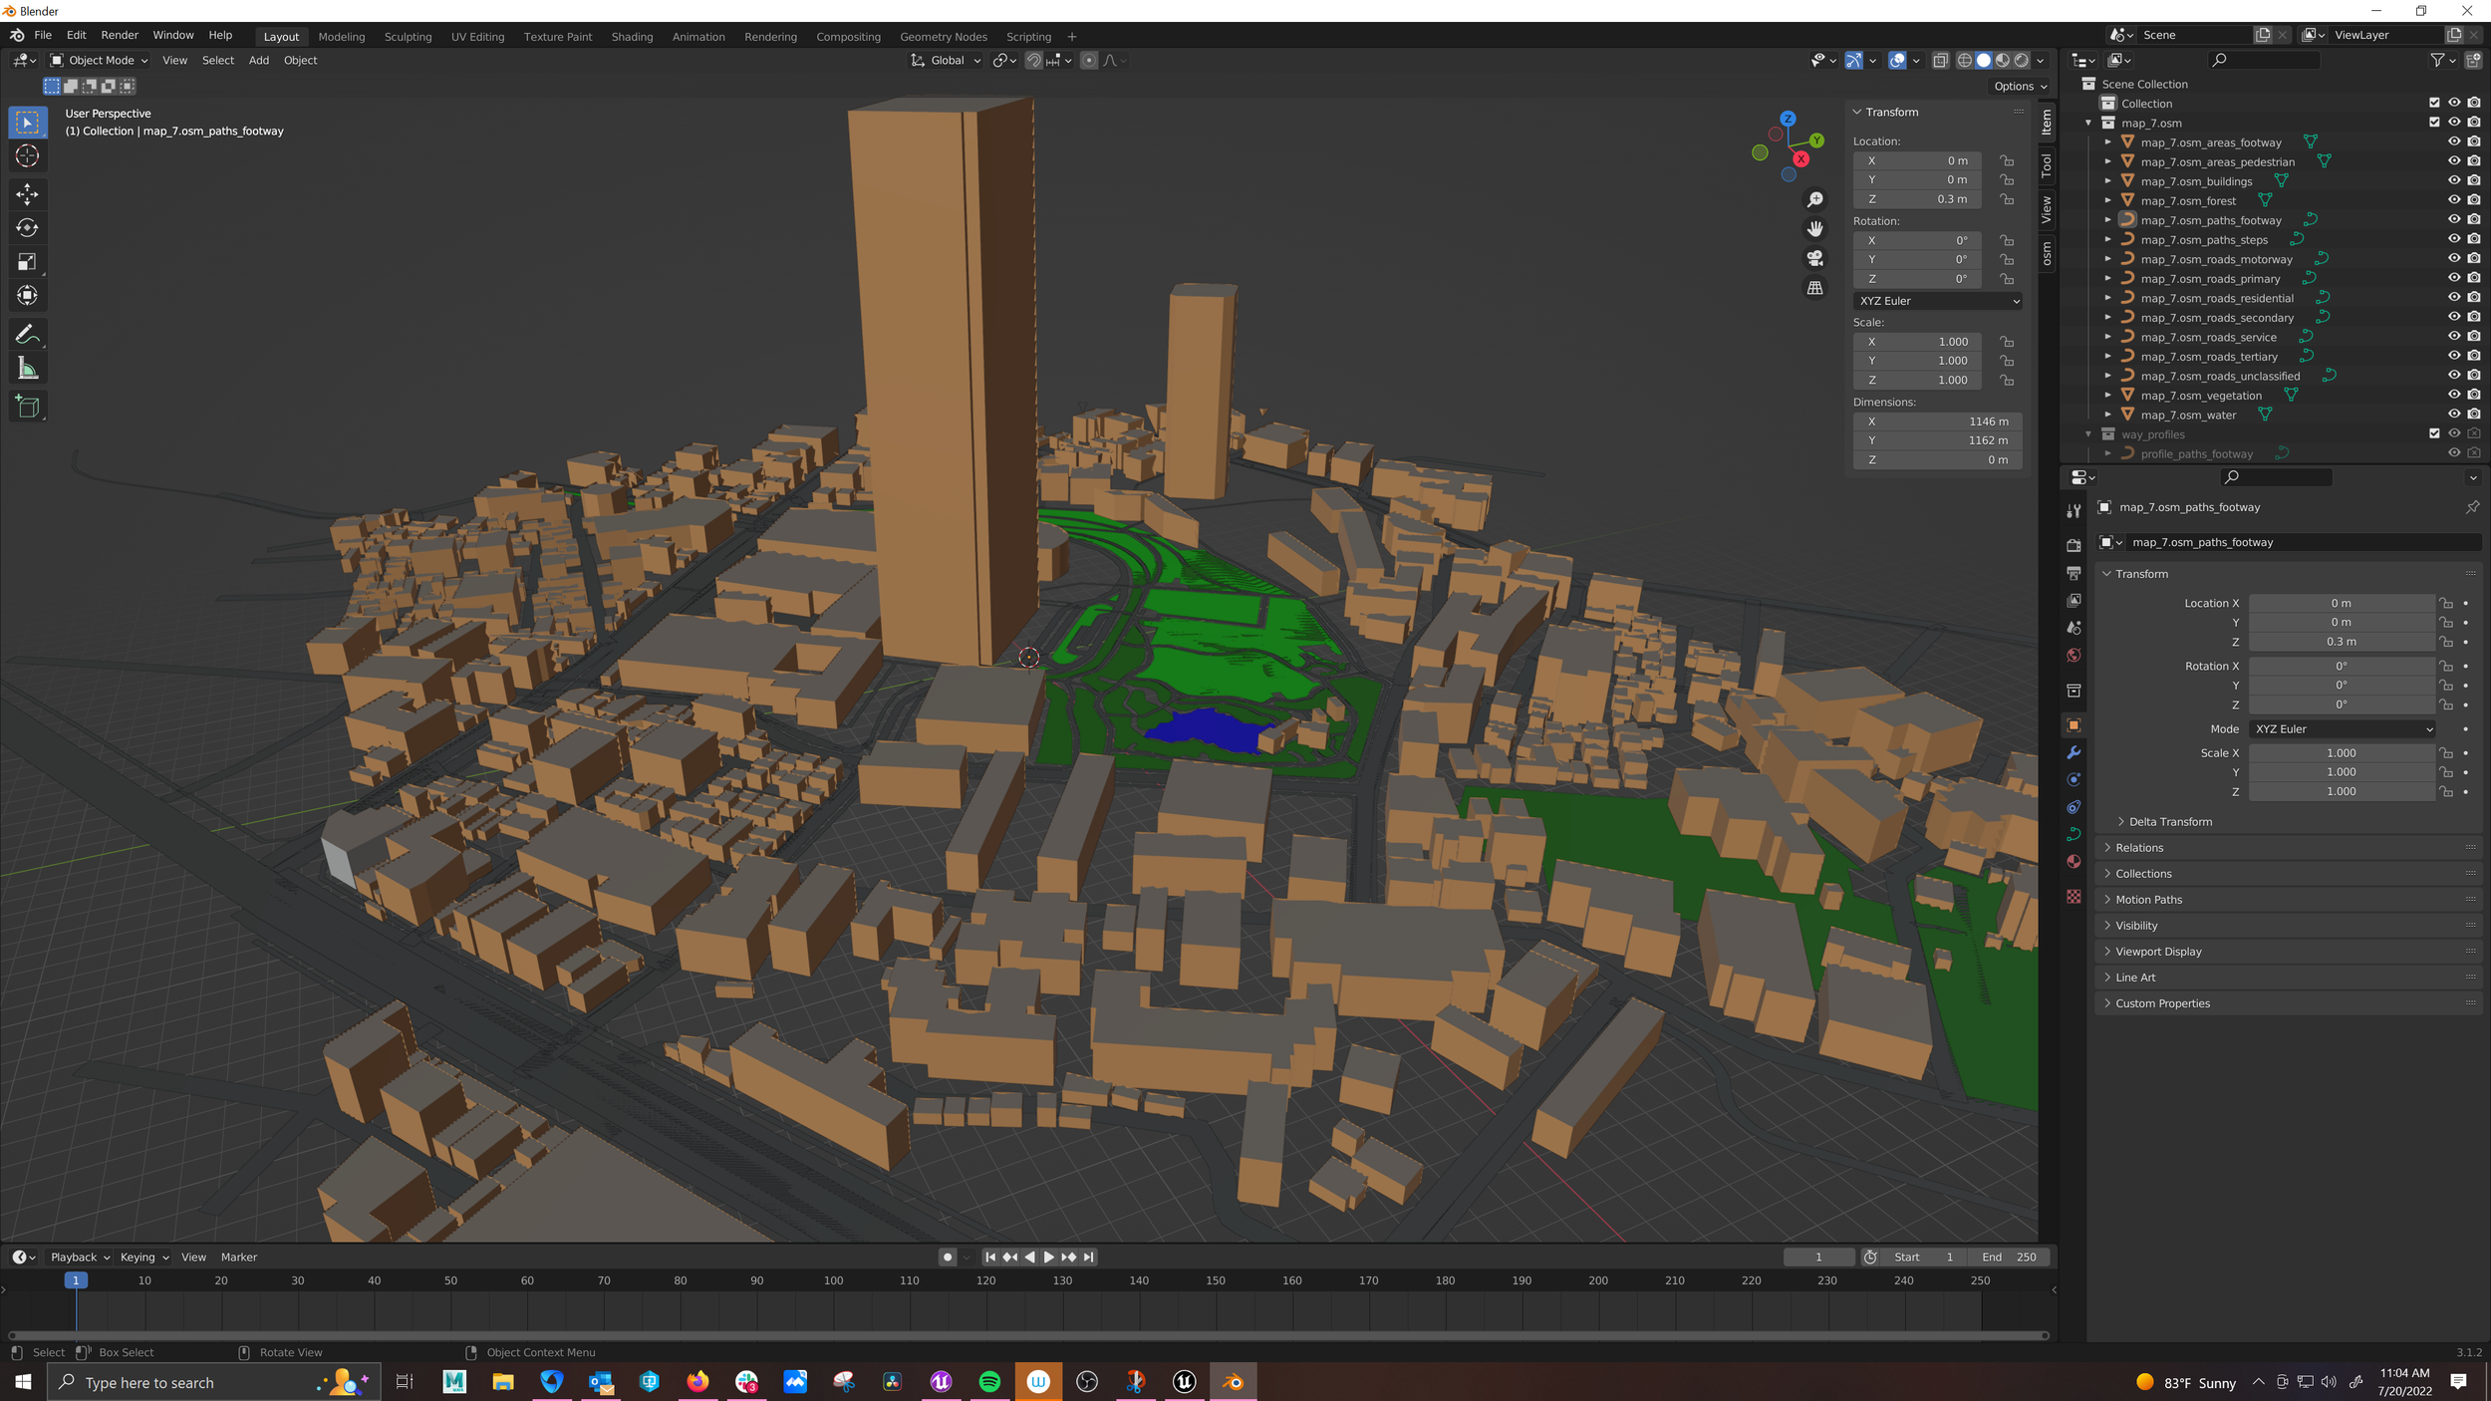Click the pan view hand icon
Viewport: 2491px width, 1401px height.
pos(1815,229)
